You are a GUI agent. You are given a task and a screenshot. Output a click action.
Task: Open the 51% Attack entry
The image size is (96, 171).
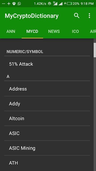(x=47, y=64)
